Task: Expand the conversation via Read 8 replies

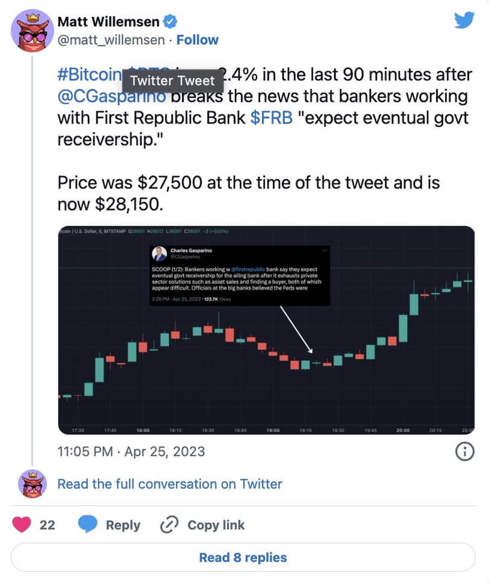Action: pos(243,557)
